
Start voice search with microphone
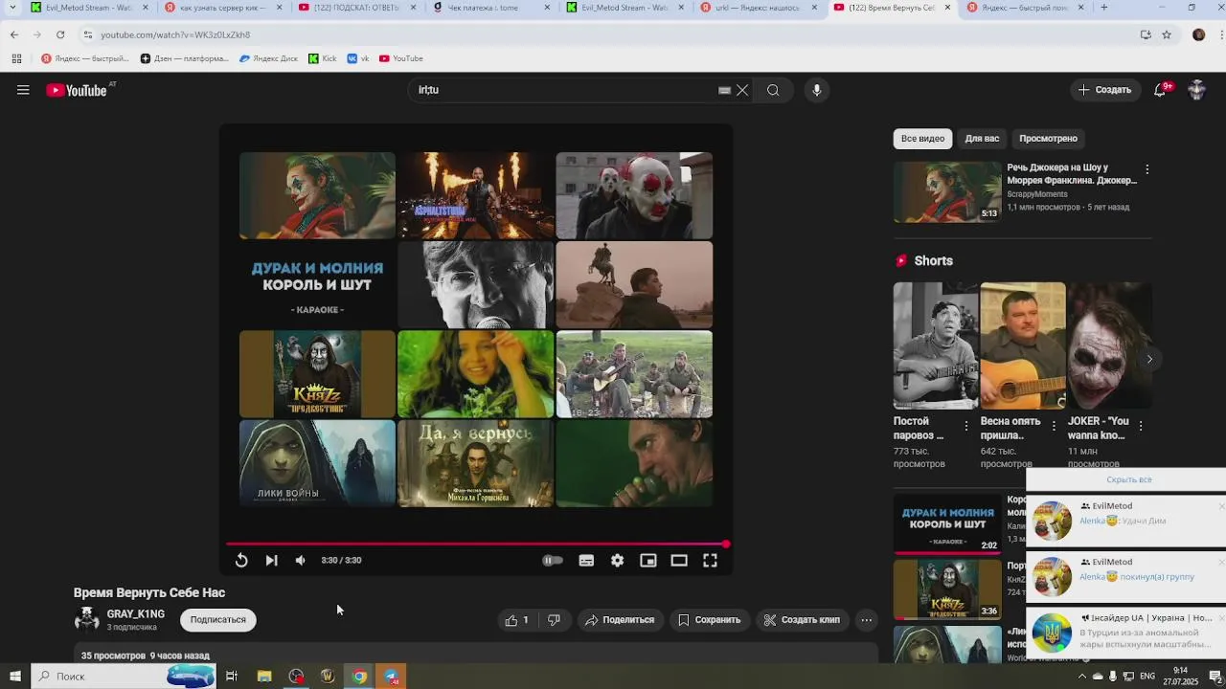[x=816, y=90]
